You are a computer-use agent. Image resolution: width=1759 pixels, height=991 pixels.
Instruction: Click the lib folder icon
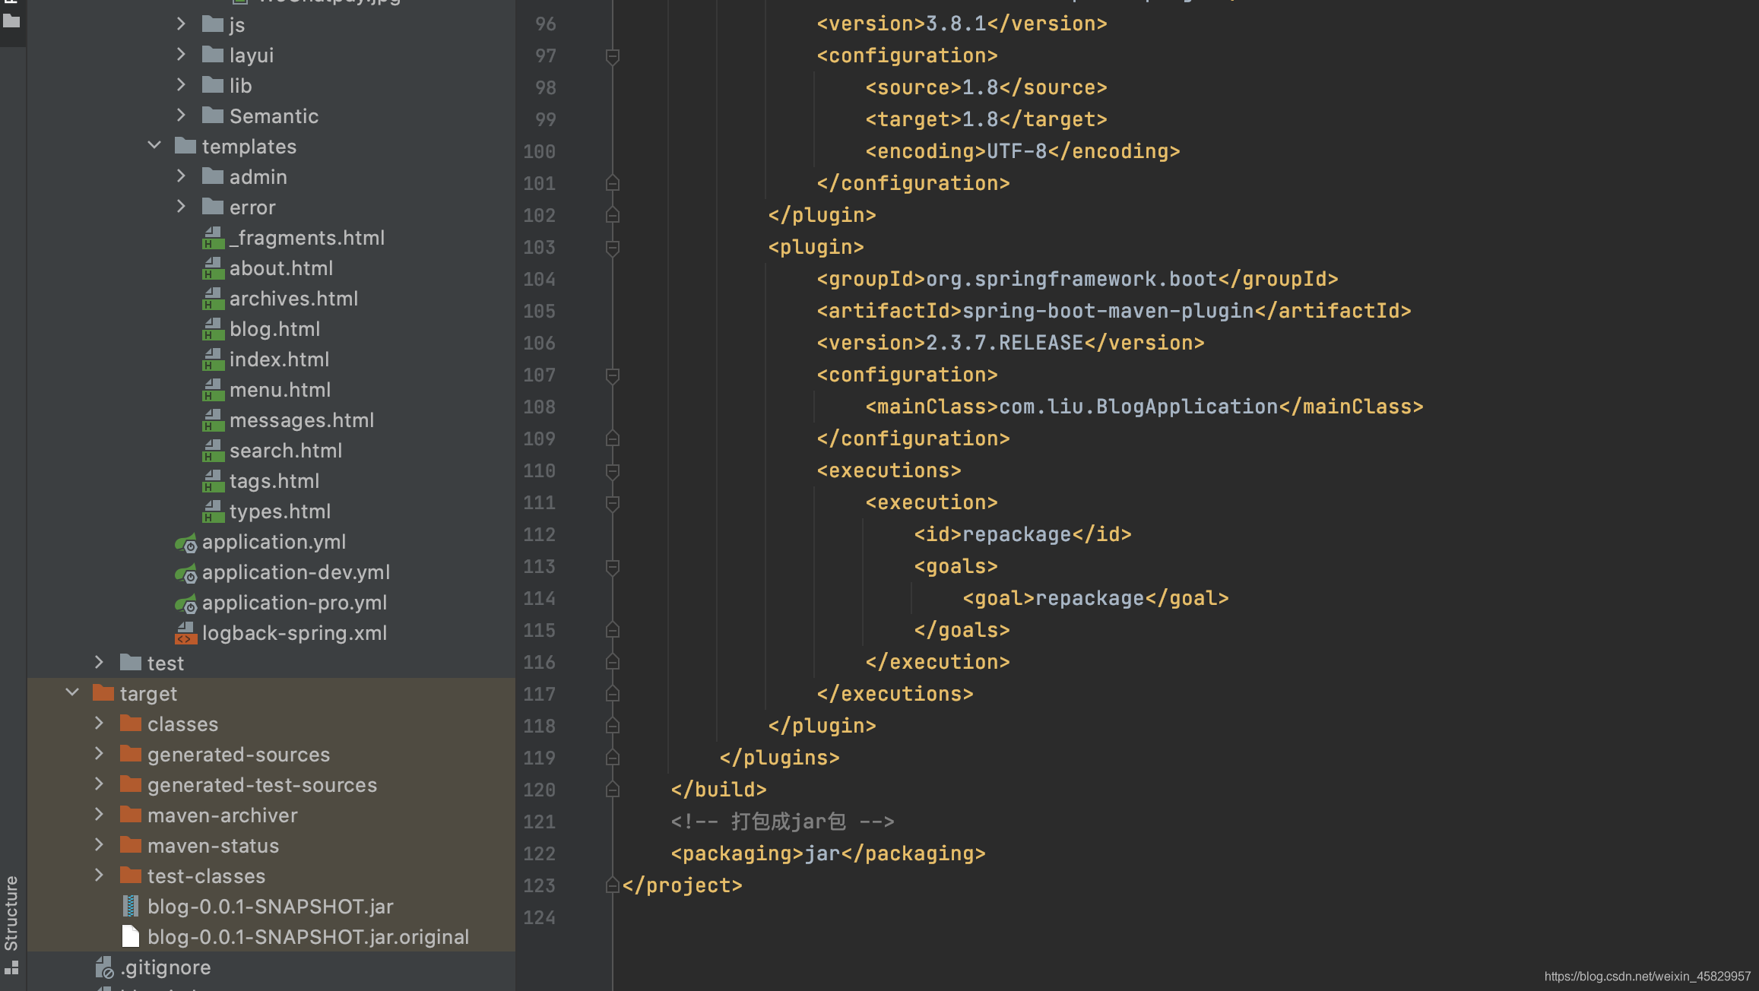click(x=213, y=85)
